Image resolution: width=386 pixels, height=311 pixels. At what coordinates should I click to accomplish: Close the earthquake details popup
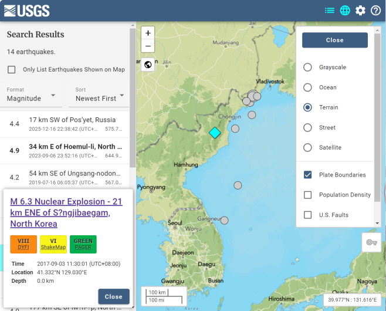pyautogui.click(x=114, y=296)
